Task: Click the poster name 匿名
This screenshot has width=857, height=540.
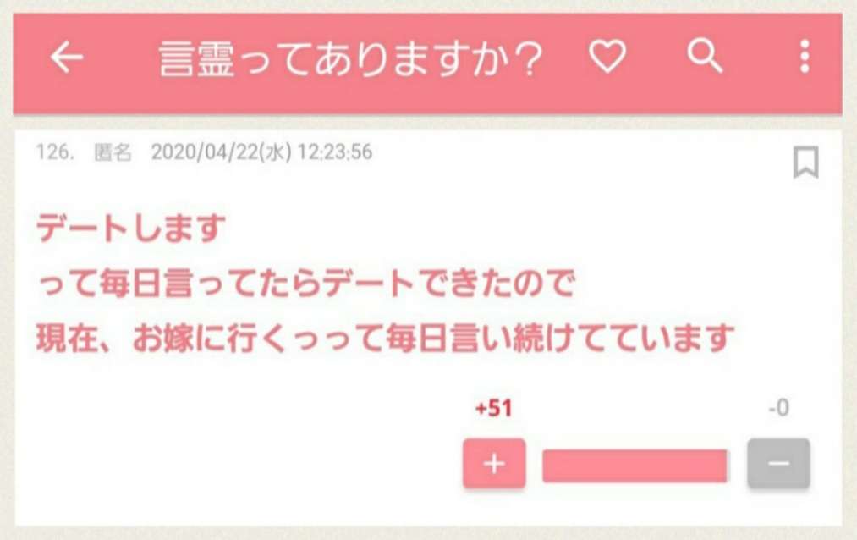Action: coord(113,152)
